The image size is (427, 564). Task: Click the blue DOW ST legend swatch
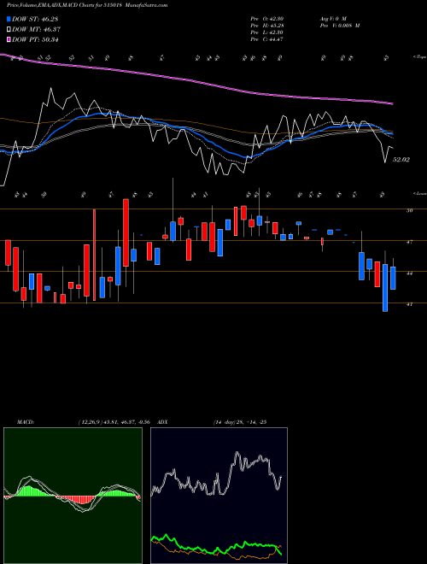(9, 19)
